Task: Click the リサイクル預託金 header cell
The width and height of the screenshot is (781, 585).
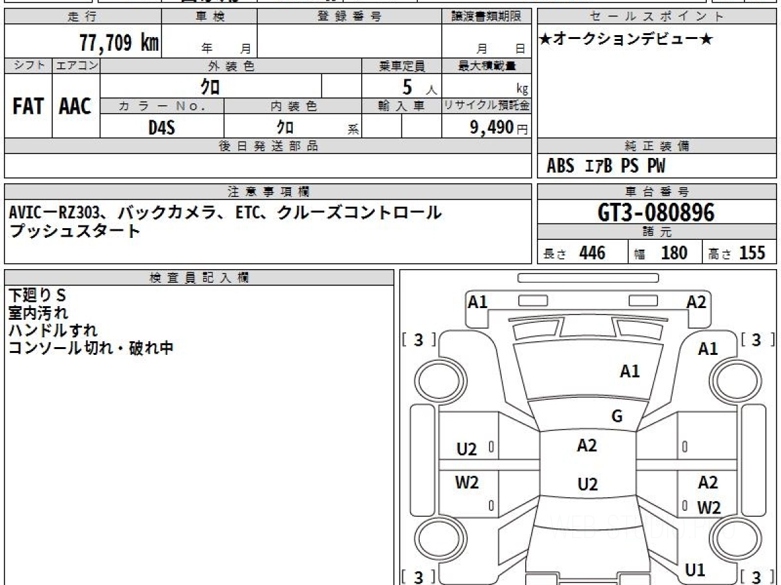Action: (x=486, y=106)
